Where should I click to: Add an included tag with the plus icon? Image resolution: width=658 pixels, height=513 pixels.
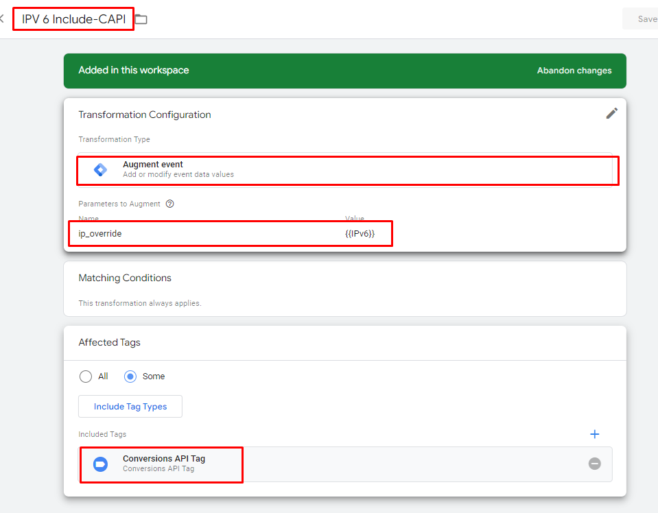[x=594, y=433]
